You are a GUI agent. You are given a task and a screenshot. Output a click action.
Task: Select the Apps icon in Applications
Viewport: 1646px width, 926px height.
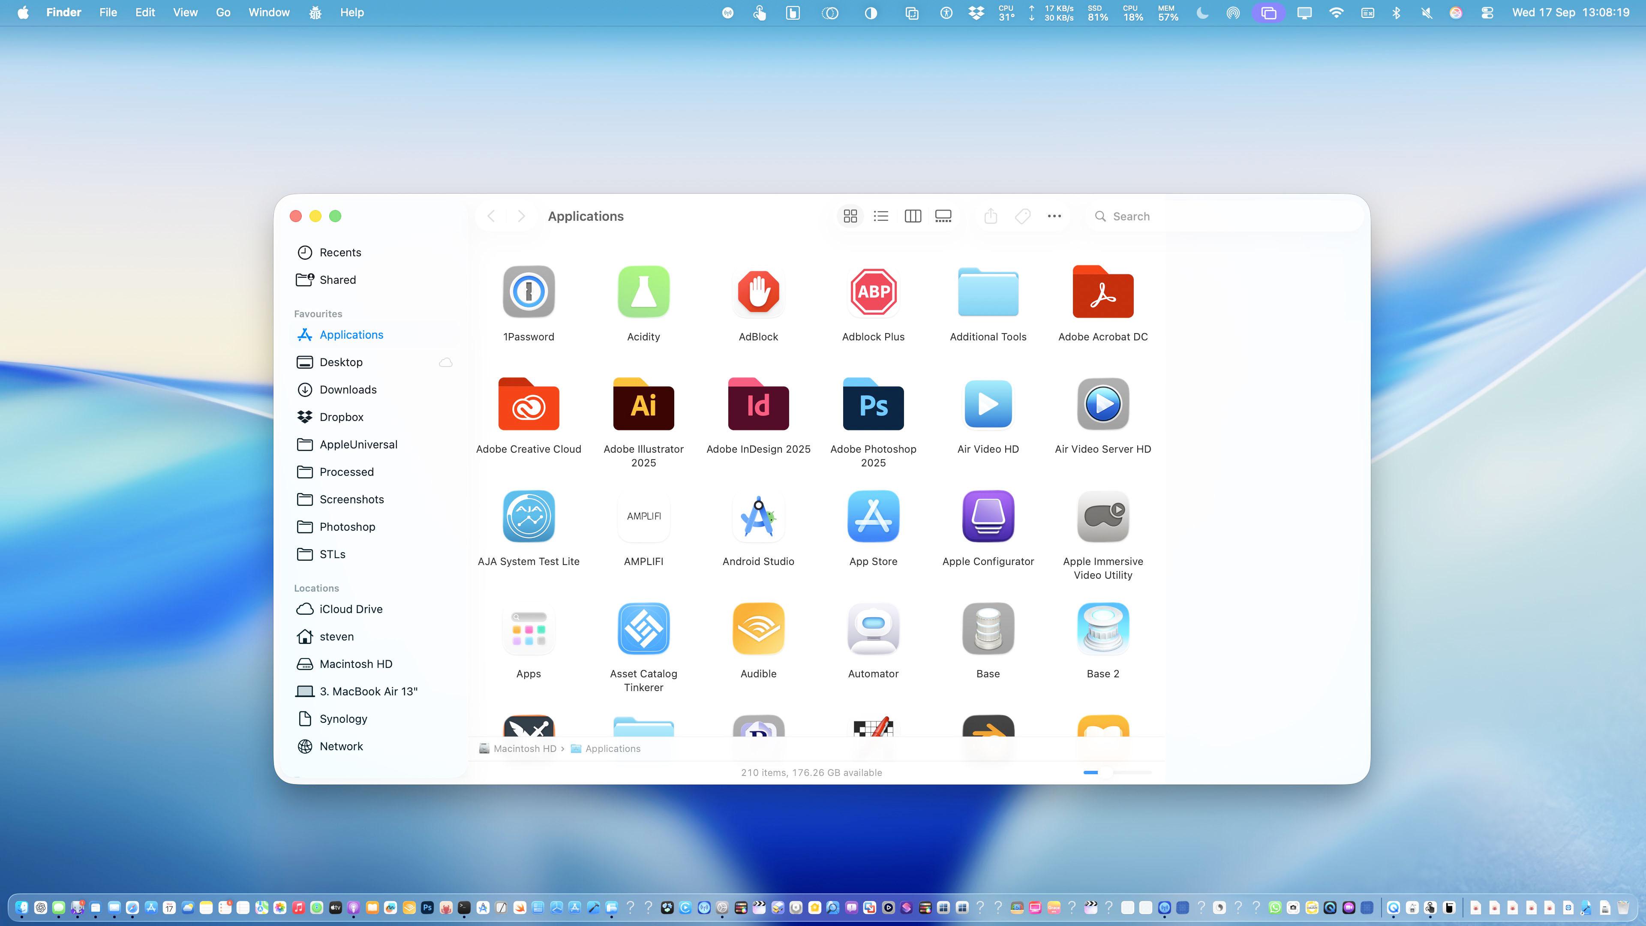(x=529, y=629)
